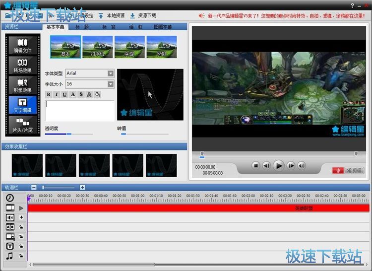Viewport: 372px width, 271px height.
Task: Click the 资源下载 download arrow icon
Action: [132, 16]
